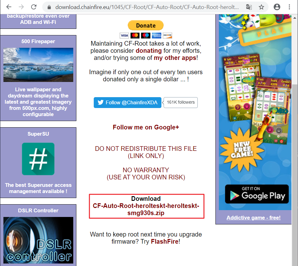Click the Visa card icon
The height and width of the screenshot is (266, 298).
tap(124, 35)
